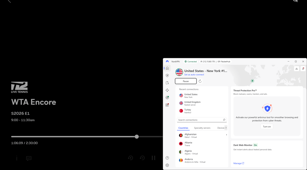
Task: Click the Threat Protection shield bolt graphic
Action: point(267,108)
